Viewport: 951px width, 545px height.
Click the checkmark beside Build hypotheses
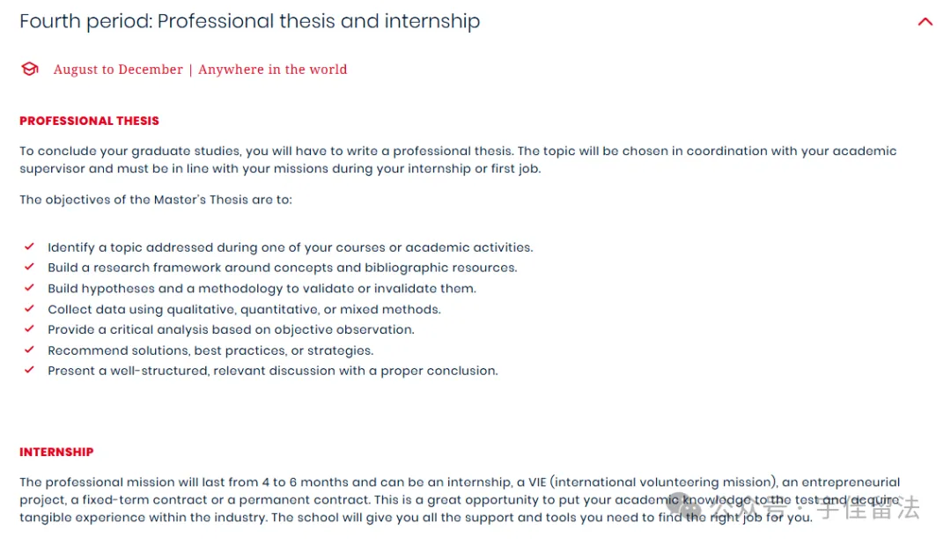coord(29,287)
